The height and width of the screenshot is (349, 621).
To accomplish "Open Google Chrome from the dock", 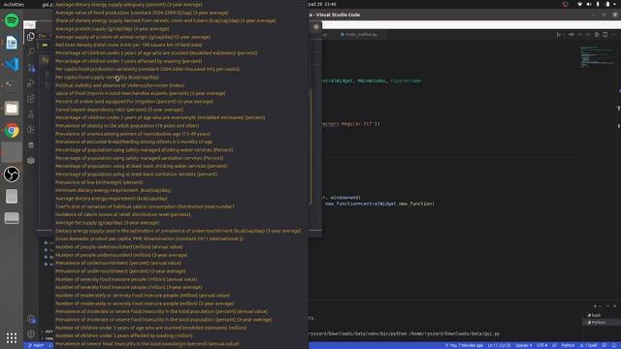I will click(12, 131).
